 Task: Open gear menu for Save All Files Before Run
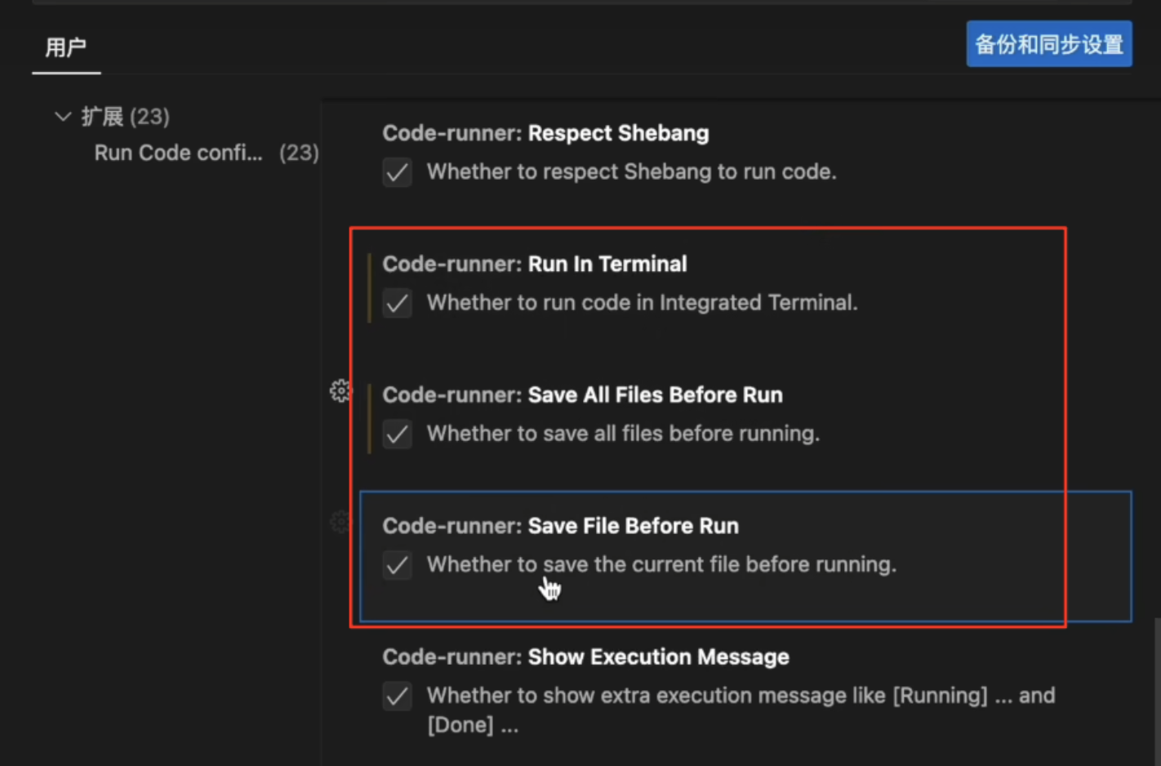[340, 391]
